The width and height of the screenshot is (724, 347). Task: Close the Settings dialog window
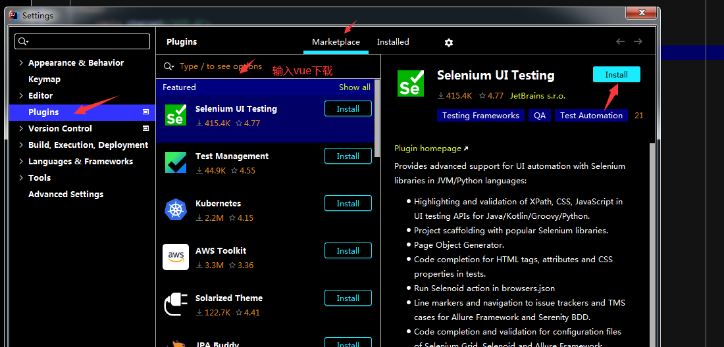point(642,12)
